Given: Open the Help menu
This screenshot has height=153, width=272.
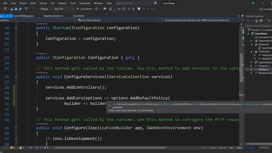Looking at the screenshot, I should click(x=109, y=3).
